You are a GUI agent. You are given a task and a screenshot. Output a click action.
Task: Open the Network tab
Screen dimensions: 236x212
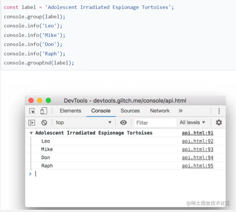point(160,111)
